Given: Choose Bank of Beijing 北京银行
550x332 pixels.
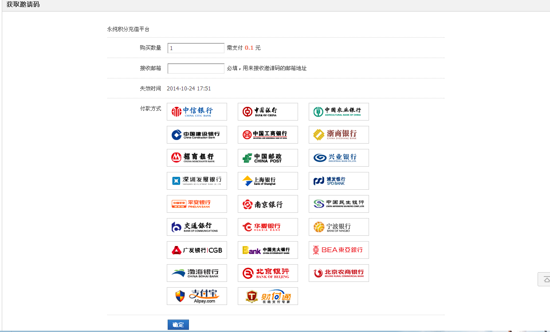Looking at the screenshot, I should pos(267,273).
